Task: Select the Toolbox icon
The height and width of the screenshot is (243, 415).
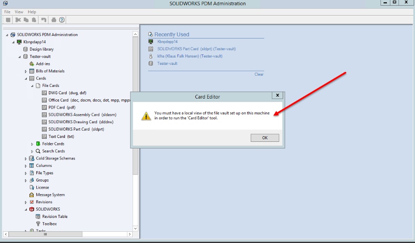Action: [38, 224]
